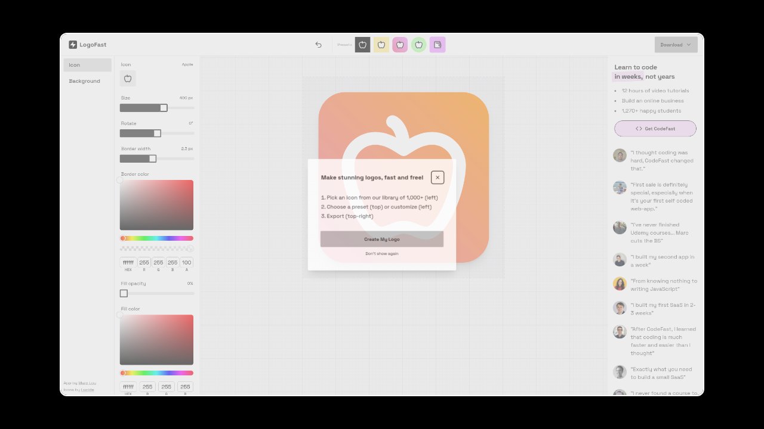The height and width of the screenshot is (429, 764).
Task: Click the Border color alpha transparency bar
Action: pyautogui.click(x=156, y=248)
